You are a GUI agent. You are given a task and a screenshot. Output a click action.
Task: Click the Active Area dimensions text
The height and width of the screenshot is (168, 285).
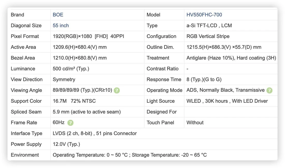coord(80,47)
